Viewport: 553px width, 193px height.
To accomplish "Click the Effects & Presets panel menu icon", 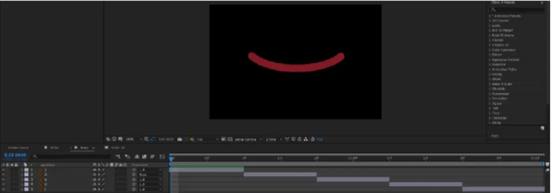I will click(x=542, y=2).
